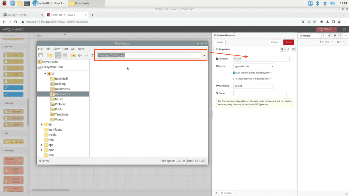
Task: Open the Encoding dropdown showing default
Action: 253,86
